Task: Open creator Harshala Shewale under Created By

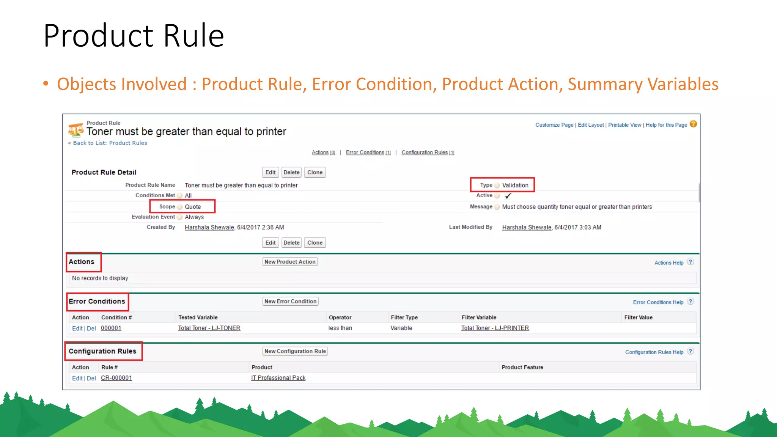Action: 209,227
